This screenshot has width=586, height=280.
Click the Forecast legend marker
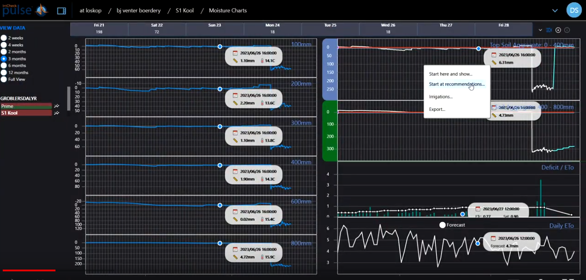pos(442,225)
